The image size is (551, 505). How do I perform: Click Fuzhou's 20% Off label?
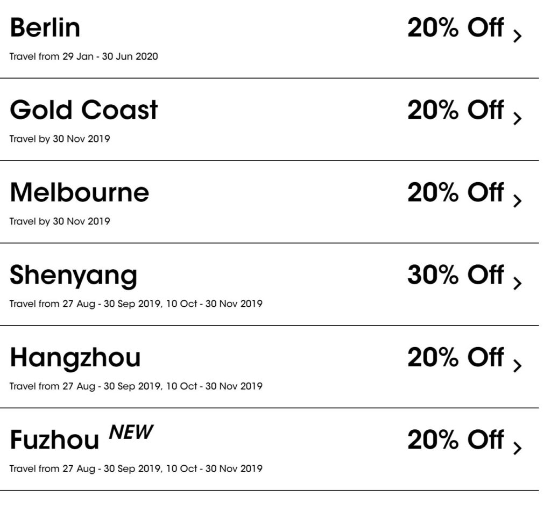coord(455,440)
